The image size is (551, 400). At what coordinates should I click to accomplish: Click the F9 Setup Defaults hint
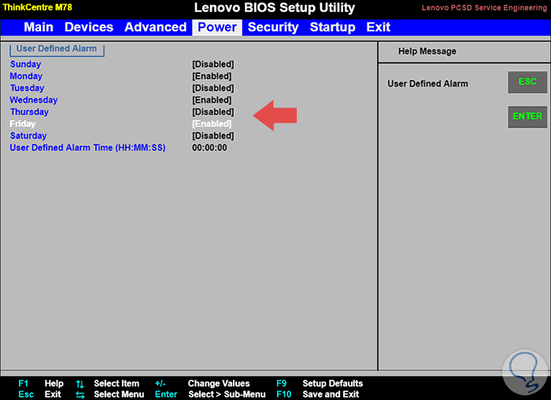coord(320,383)
